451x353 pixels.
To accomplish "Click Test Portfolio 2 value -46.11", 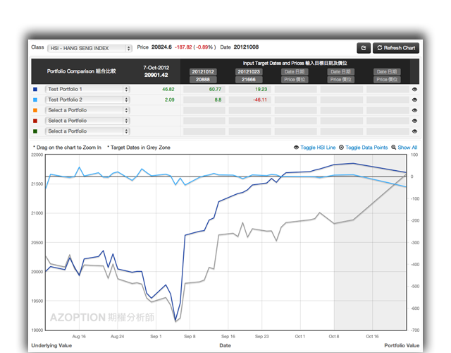I will (260, 100).
